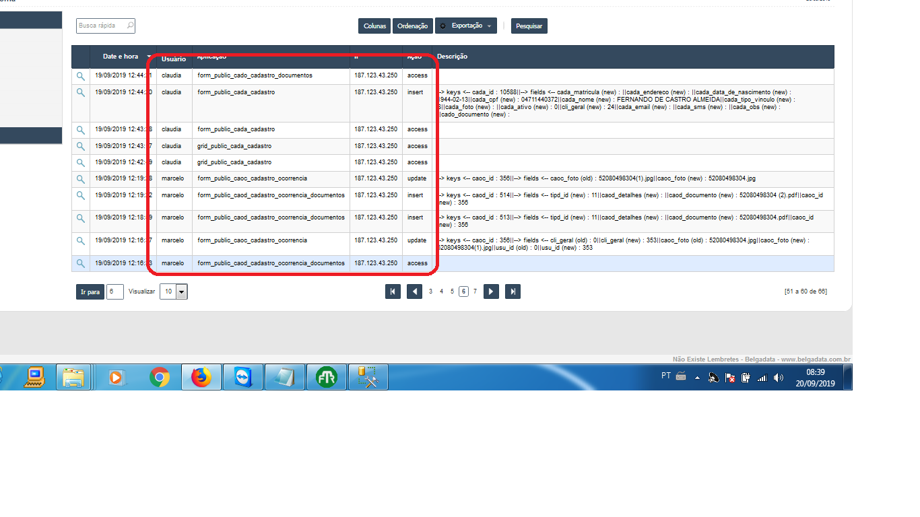Click the volume speaker tray icon

point(779,378)
